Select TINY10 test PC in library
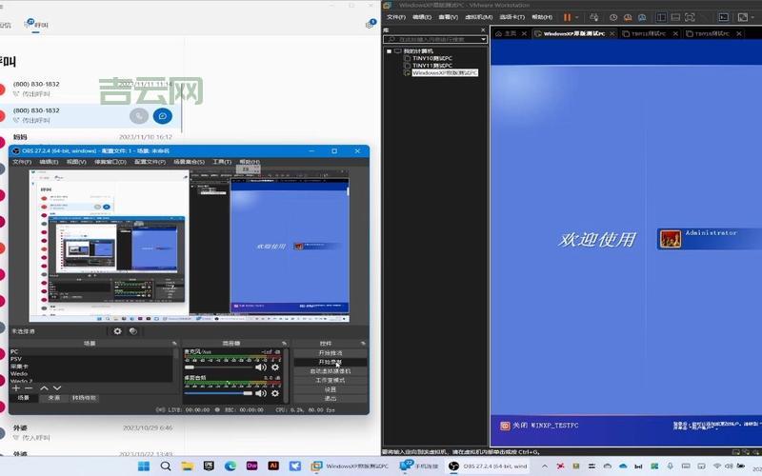762x476 pixels. [x=432, y=58]
